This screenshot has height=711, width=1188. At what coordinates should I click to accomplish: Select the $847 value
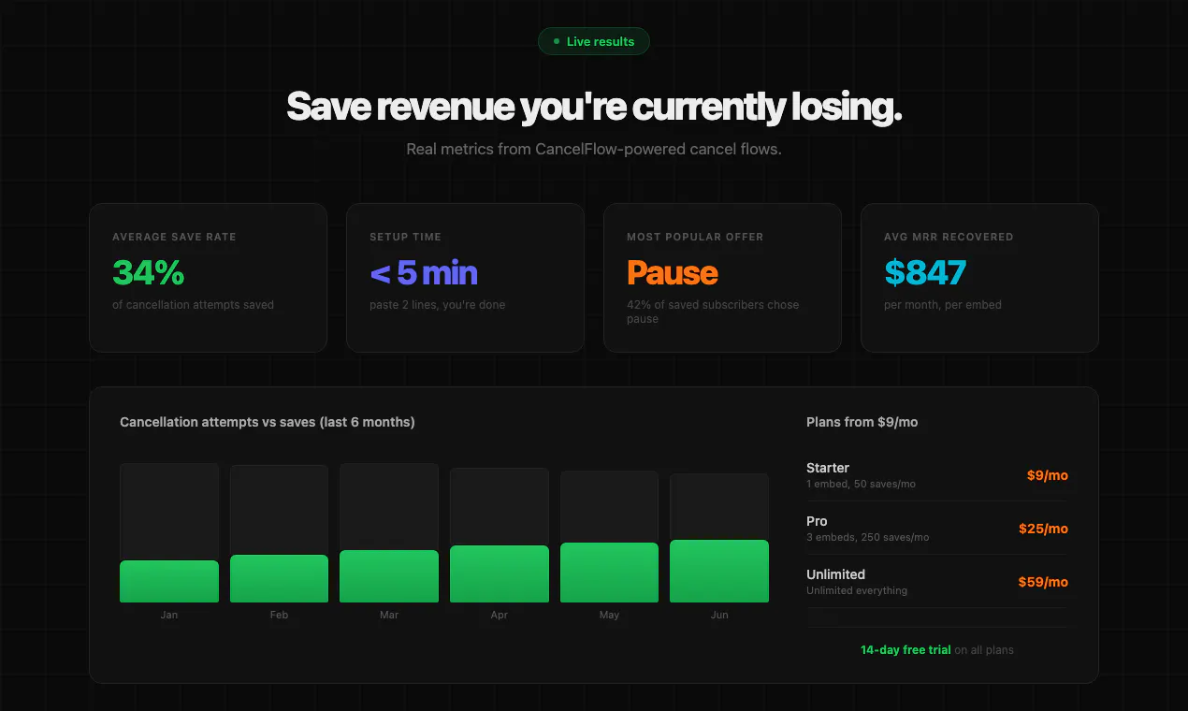coord(924,272)
